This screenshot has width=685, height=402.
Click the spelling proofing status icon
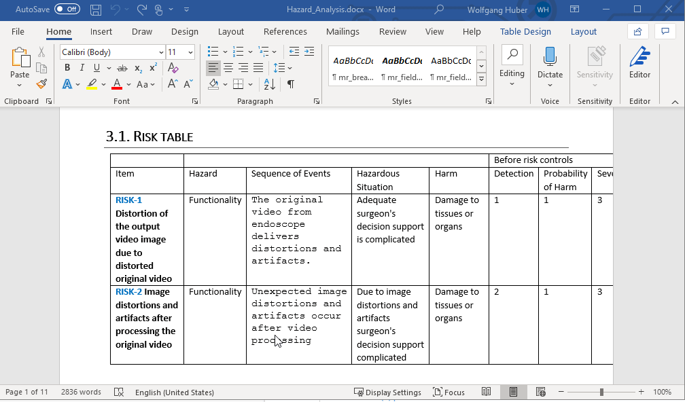[x=119, y=392]
